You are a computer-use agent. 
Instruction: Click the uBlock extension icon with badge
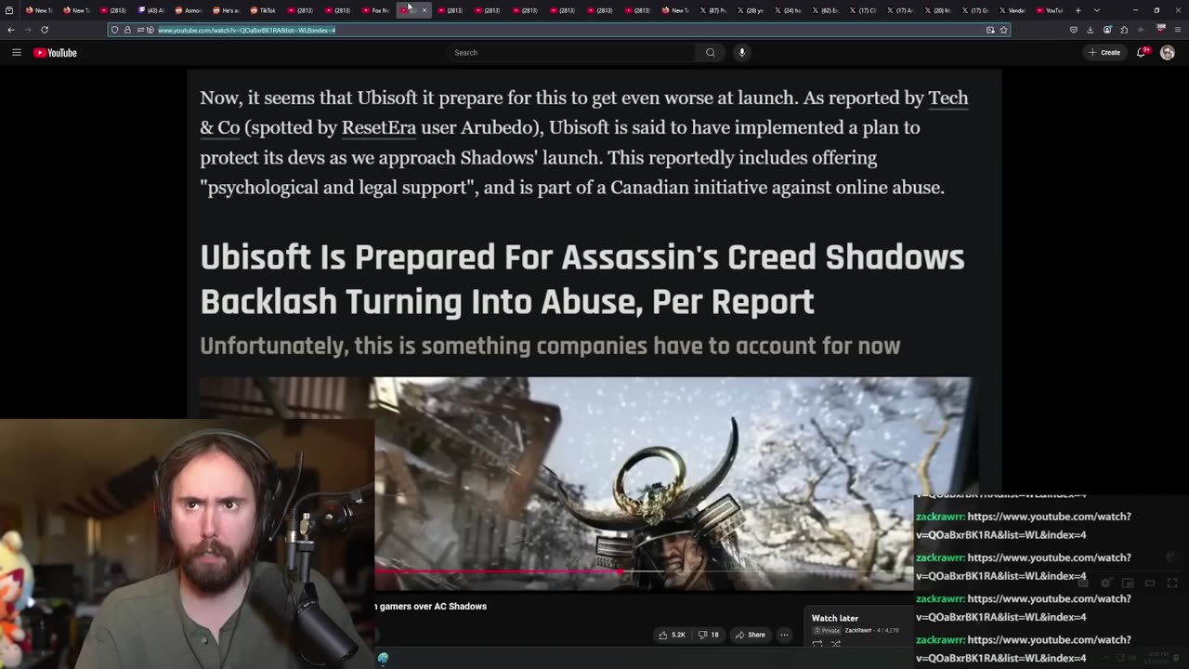(x=1160, y=30)
